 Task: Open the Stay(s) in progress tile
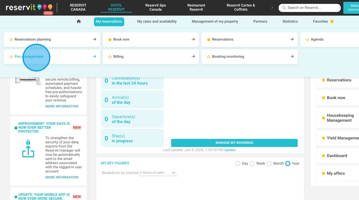click(x=132, y=138)
